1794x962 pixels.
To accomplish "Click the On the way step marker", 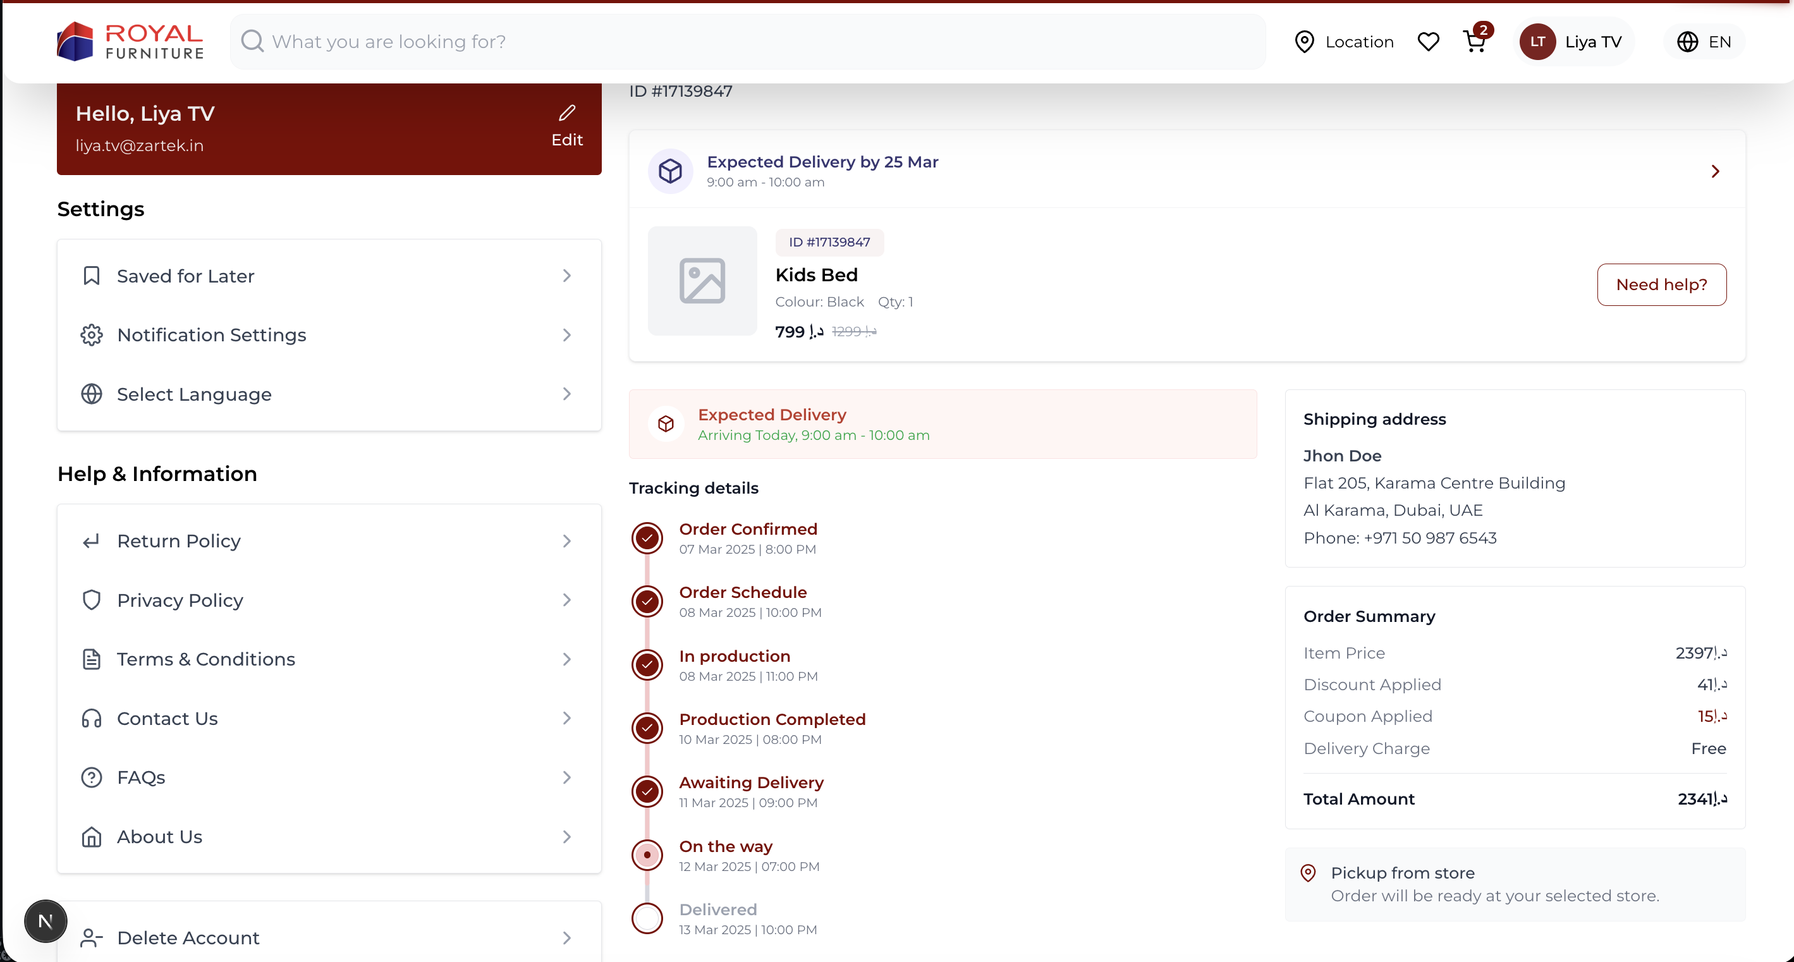I will coord(647,855).
